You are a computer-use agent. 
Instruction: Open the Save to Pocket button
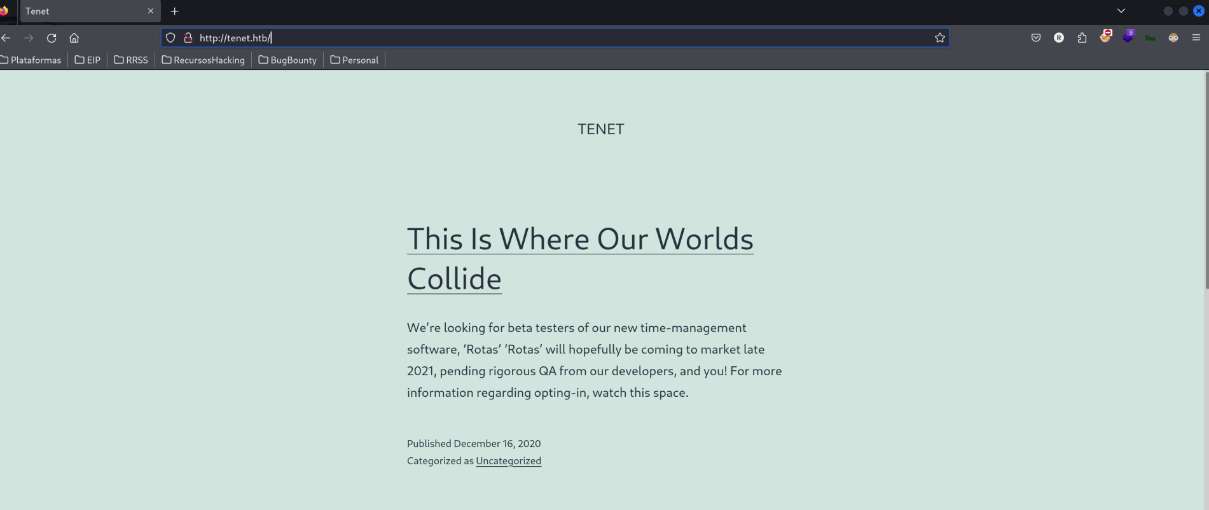1036,38
